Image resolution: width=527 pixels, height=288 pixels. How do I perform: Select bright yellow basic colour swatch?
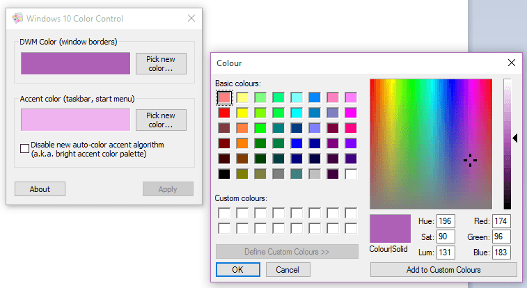tap(242, 113)
